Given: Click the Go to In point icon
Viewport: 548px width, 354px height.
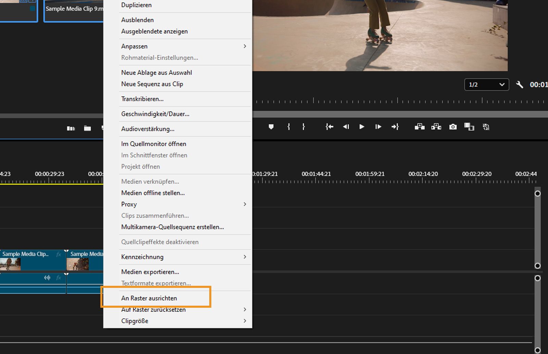Looking at the screenshot, I should [329, 127].
